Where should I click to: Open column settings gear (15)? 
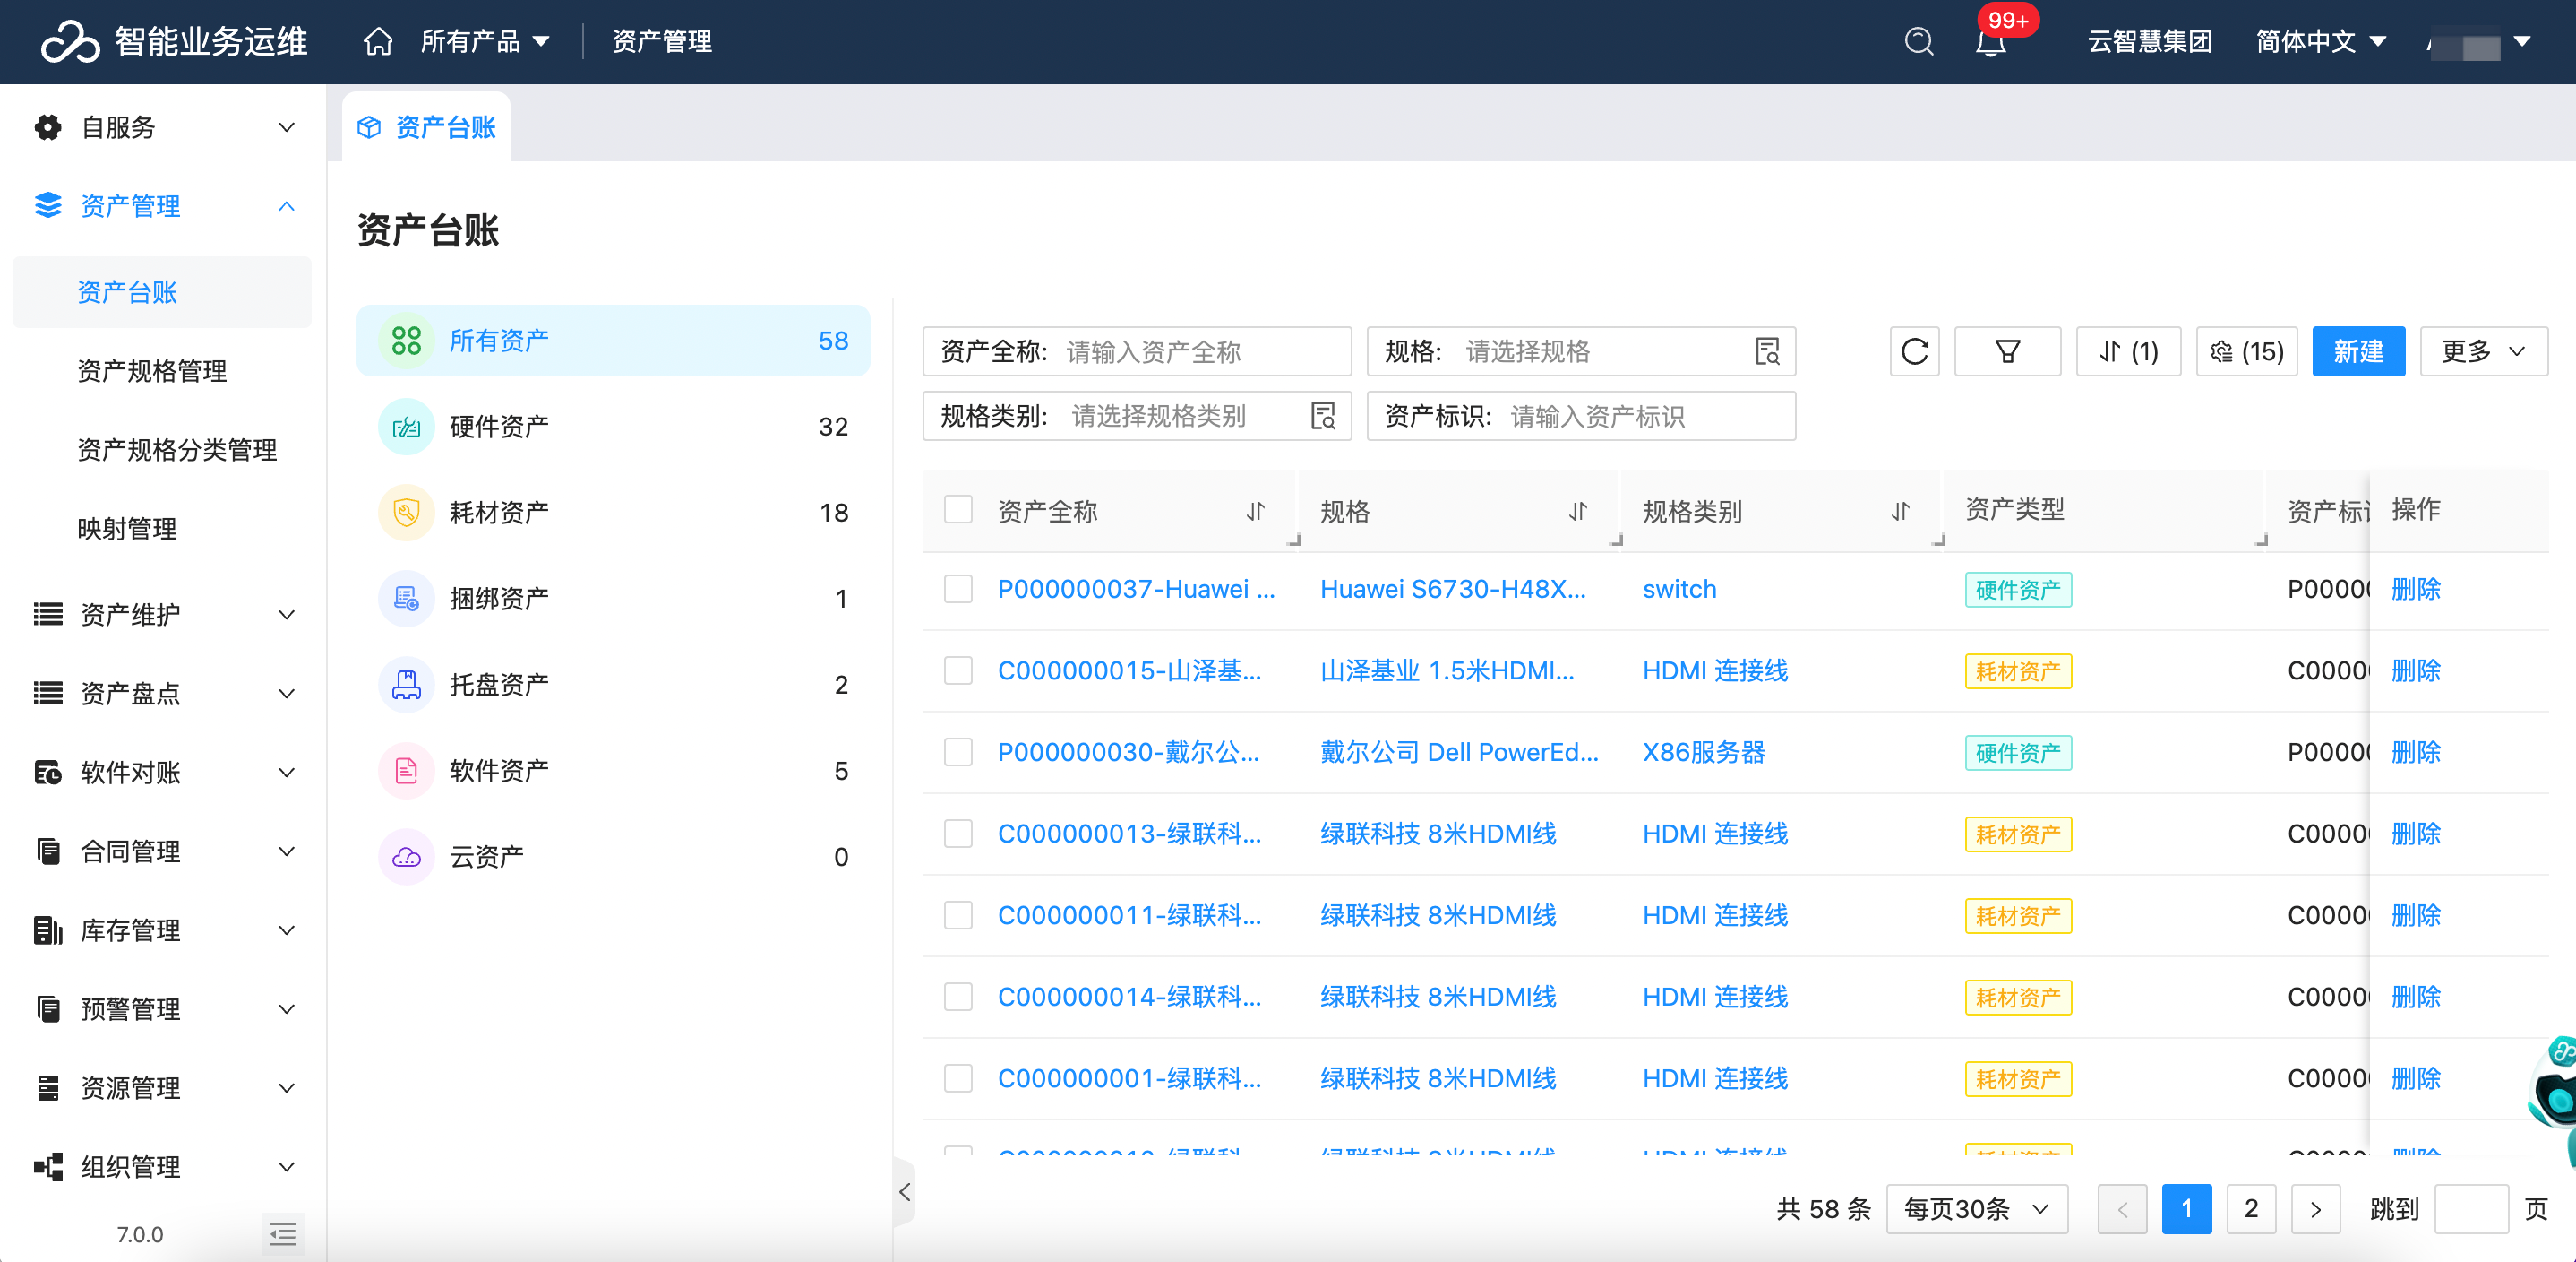click(2246, 352)
